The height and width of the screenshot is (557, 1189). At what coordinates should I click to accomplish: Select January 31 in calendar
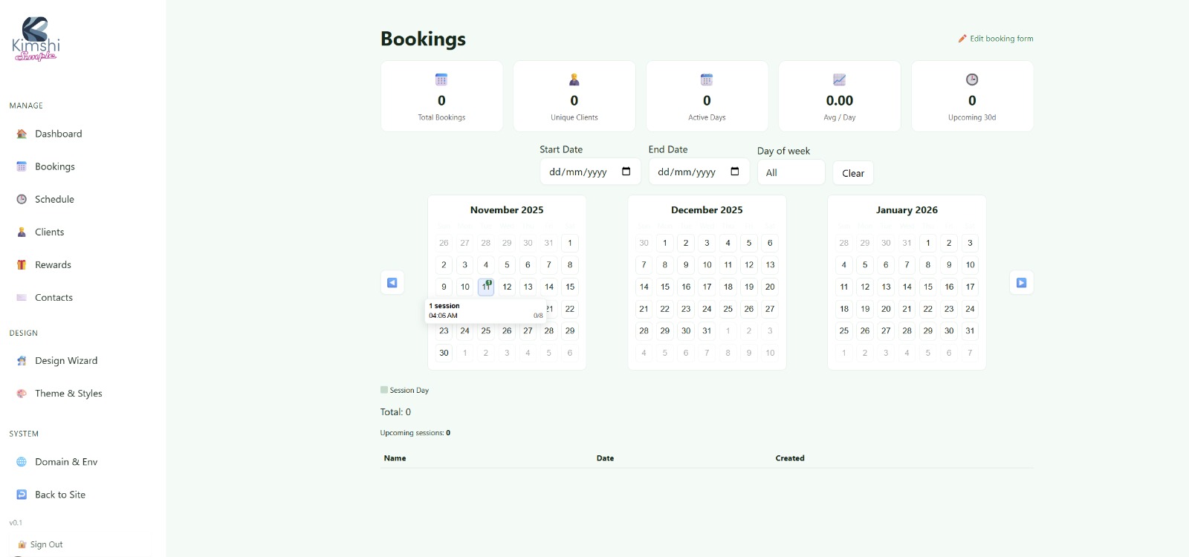tap(970, 330)
